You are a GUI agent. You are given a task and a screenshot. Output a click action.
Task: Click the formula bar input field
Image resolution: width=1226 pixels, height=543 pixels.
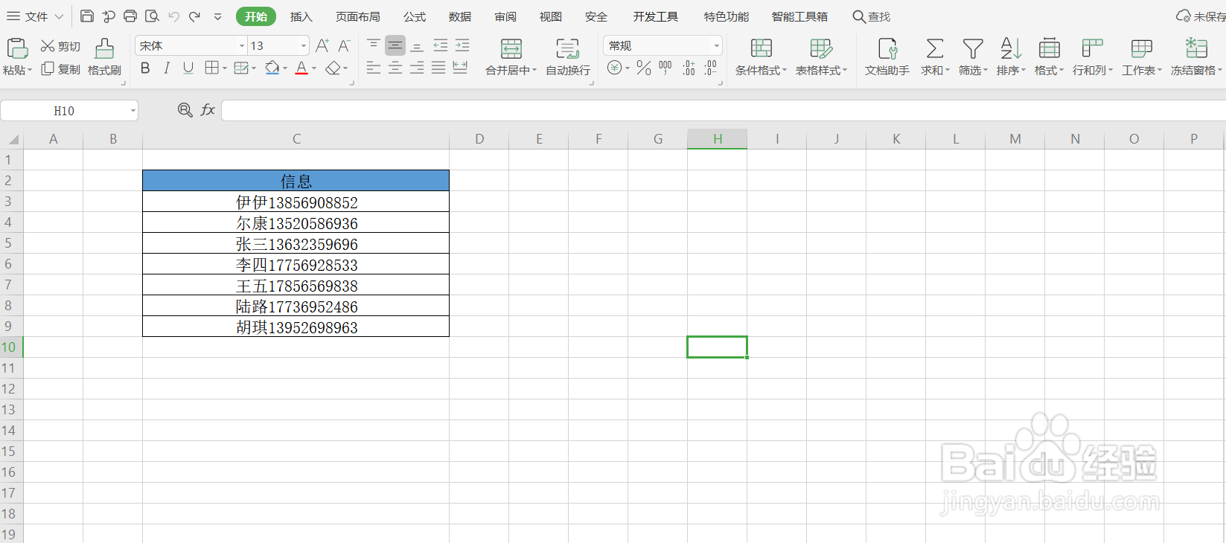point(723,111)
